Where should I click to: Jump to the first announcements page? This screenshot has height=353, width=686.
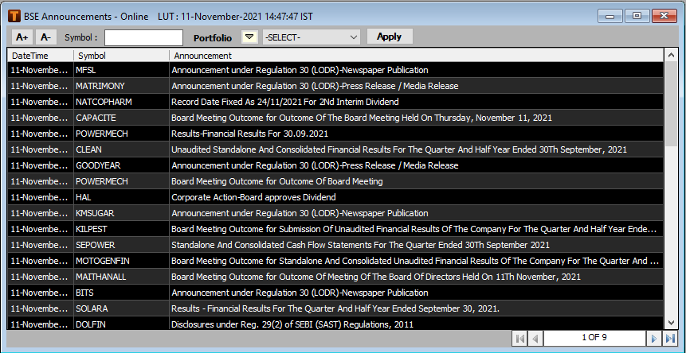pos(520,338)
